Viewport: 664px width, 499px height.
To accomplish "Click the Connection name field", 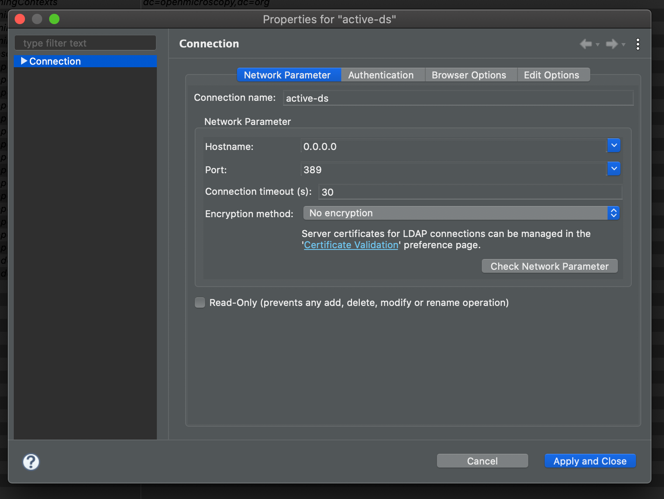I will (458, 98).
